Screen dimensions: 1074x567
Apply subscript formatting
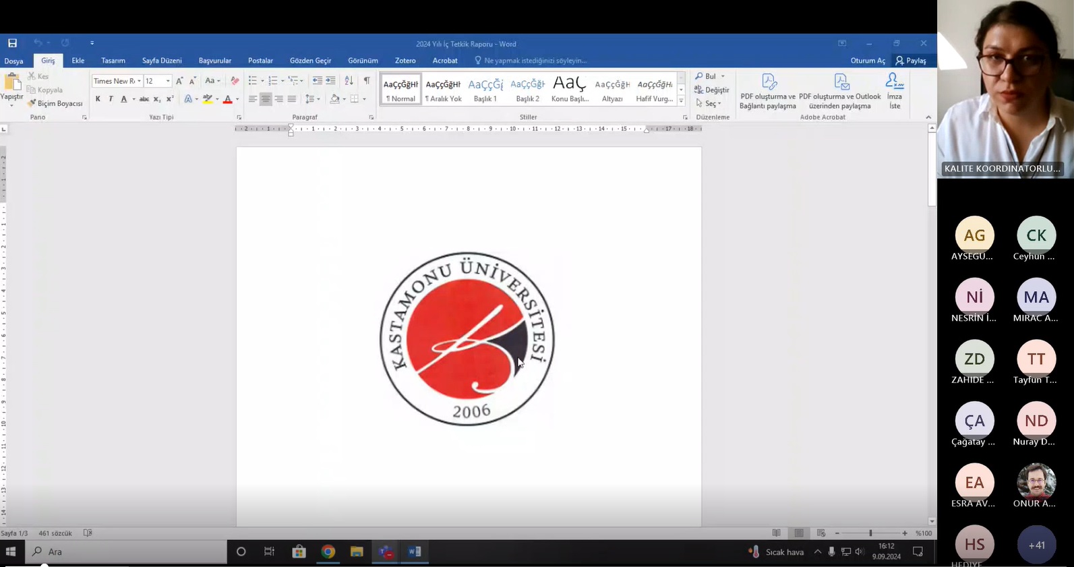pos(156,99)
